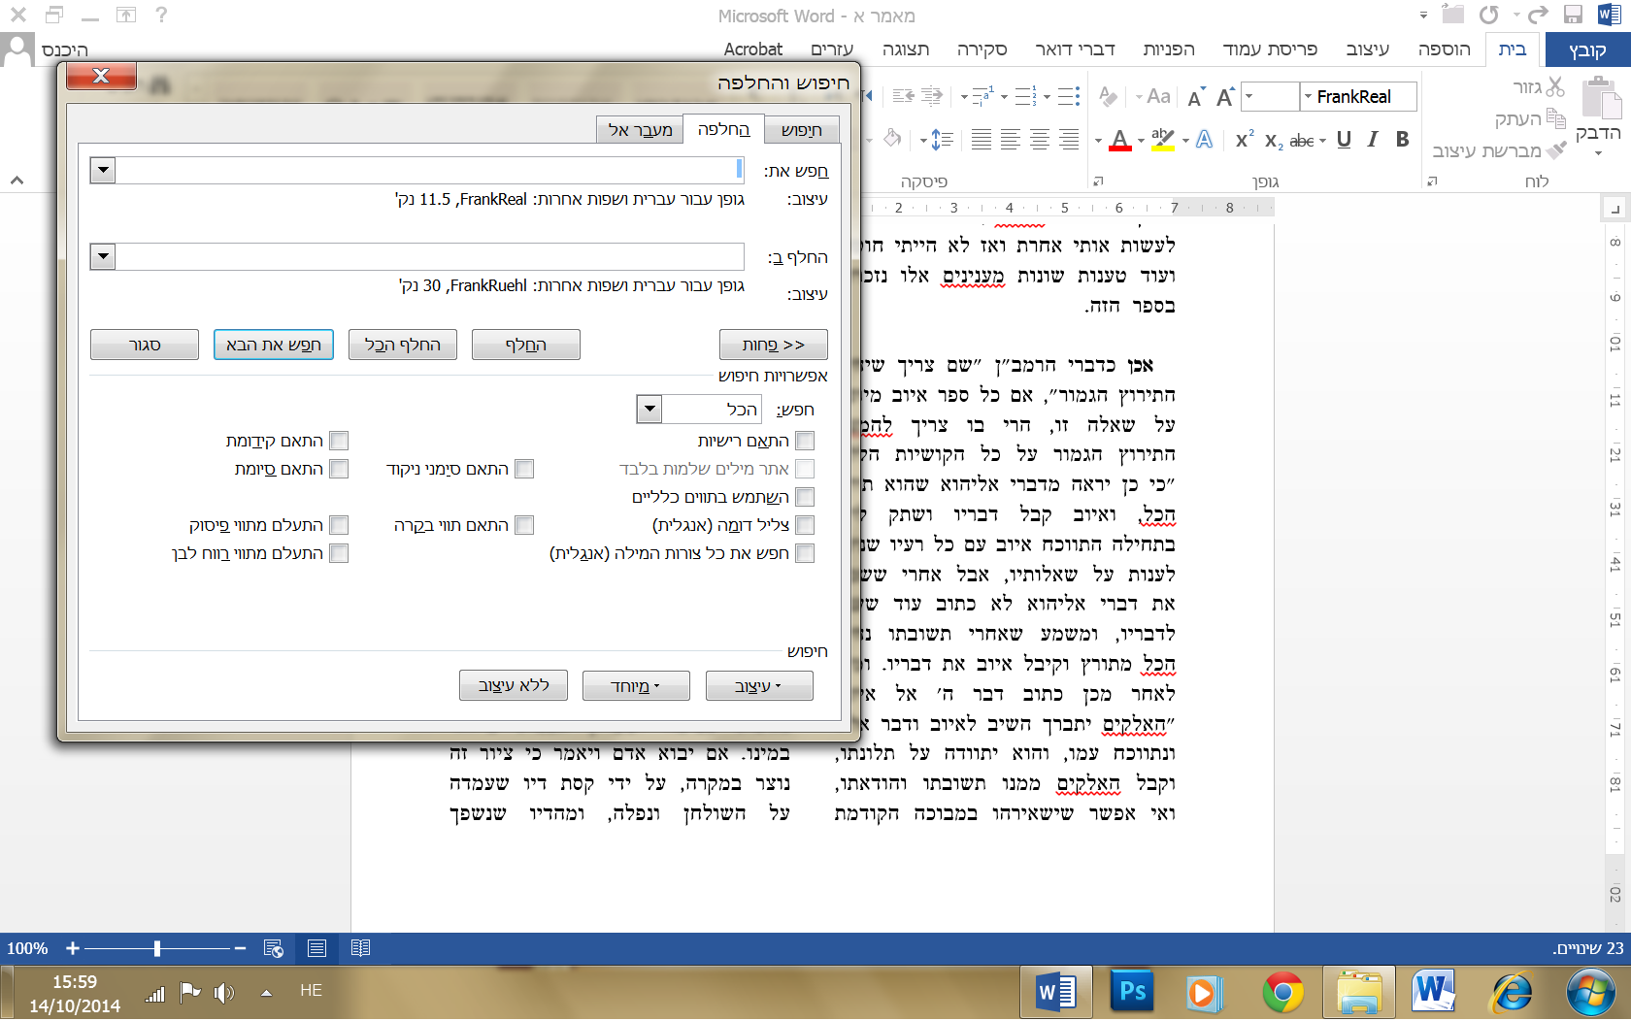
Task: Apply subscript x₂ formatting
Action: pos(1274,141)
